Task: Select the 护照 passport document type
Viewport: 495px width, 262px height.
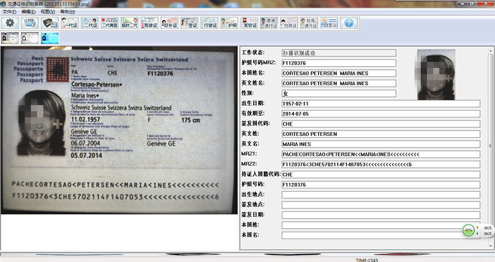Action: [229, 23]
